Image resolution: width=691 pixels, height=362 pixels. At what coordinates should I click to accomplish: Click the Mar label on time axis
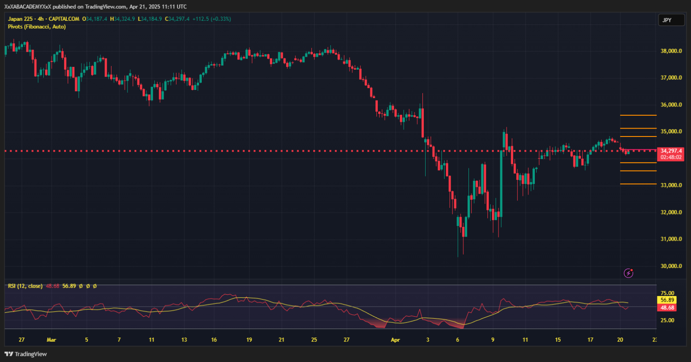pyautogui.click(x=51, y=340)
